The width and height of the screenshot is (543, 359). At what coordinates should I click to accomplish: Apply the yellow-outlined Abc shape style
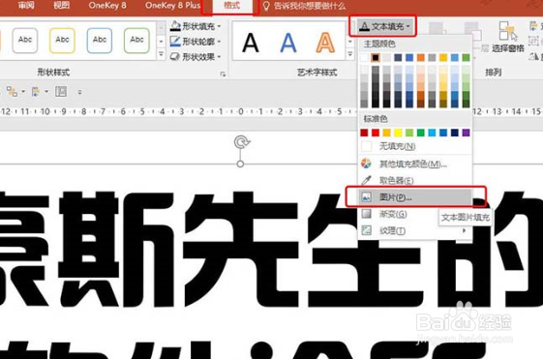[62, 41]
